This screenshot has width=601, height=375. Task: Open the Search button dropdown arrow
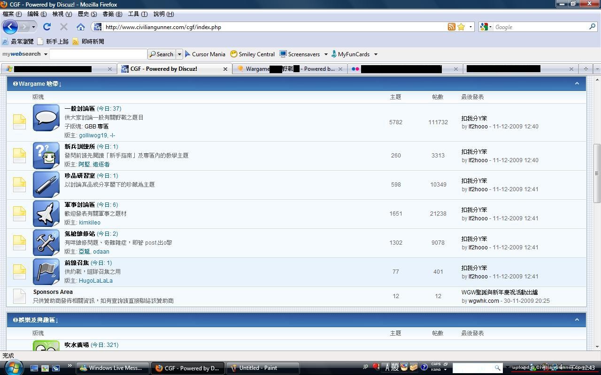pyautogui.click(x=179, y=54)
